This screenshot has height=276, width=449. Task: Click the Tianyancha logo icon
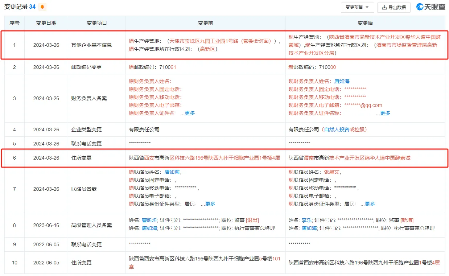click(420, 7)
